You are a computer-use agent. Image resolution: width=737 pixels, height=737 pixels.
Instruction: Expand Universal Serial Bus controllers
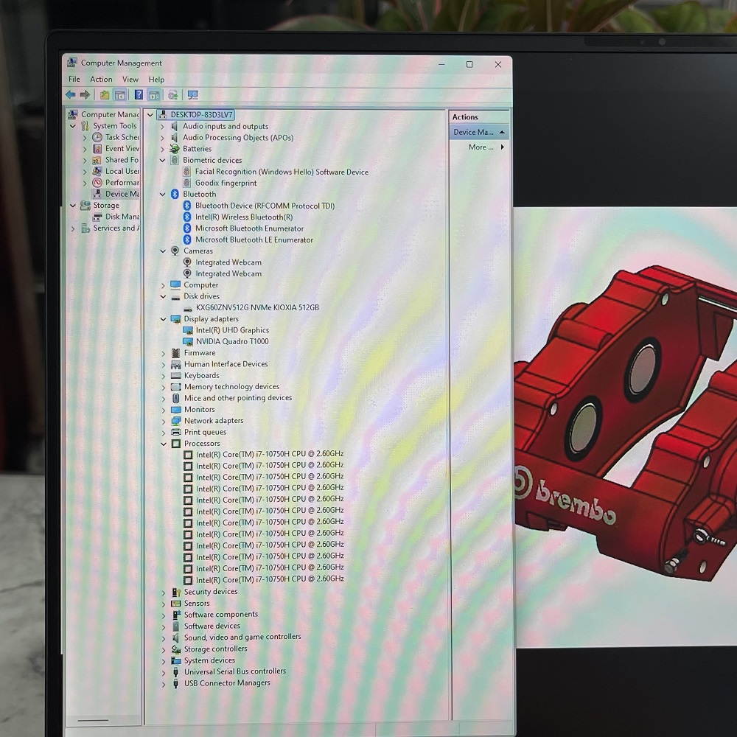163,673
